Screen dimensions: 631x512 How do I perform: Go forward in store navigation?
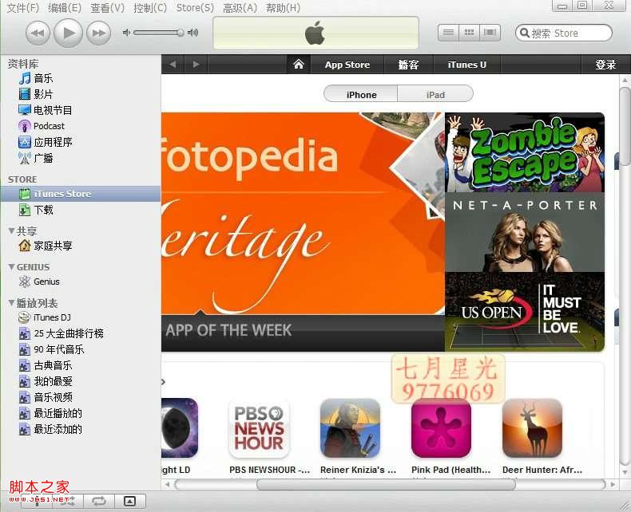(x=196, y=65)
